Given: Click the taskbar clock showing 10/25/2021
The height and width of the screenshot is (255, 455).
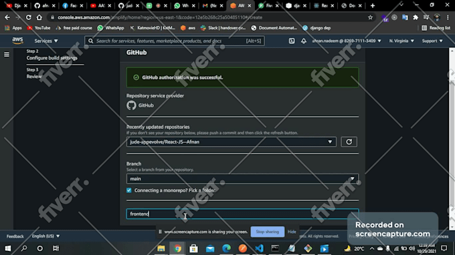Looking at the screenshot, I should pyautogui.click(x=427, y=248).
